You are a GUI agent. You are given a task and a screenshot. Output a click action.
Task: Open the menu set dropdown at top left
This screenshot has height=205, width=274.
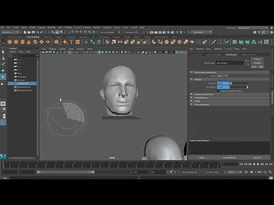point(10,32)
